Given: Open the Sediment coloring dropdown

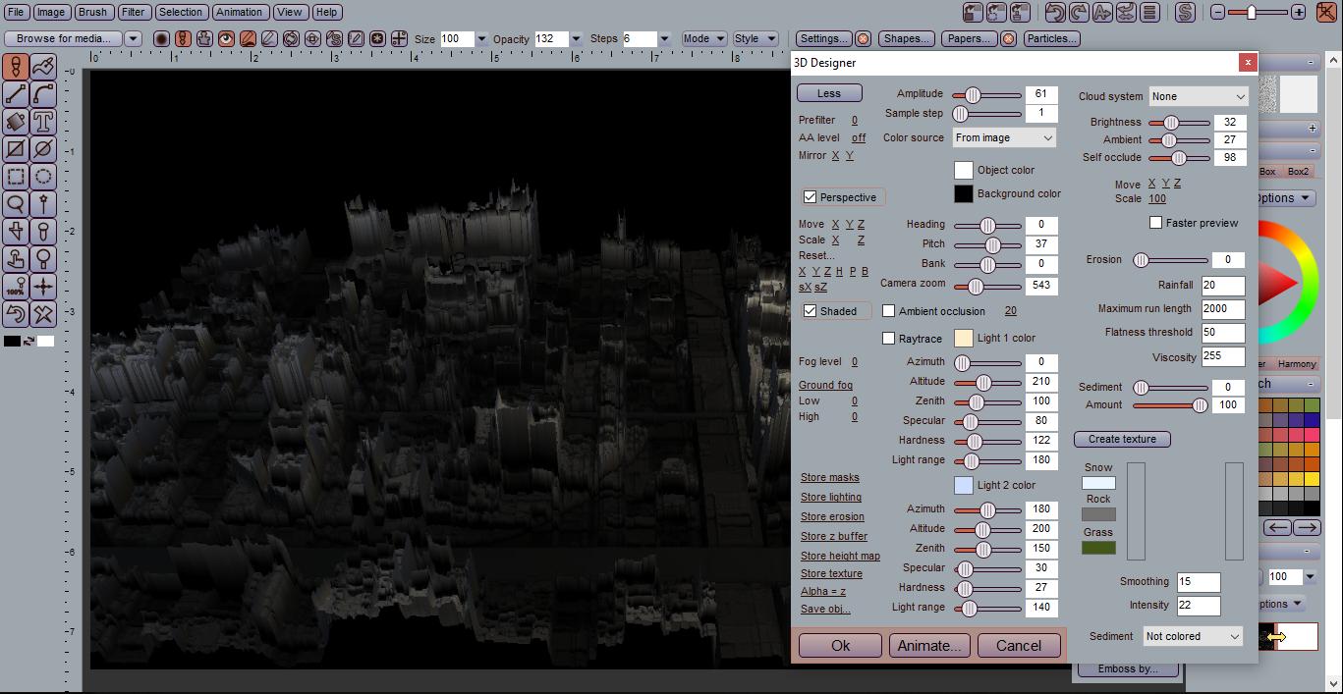Looking at the screenshot, I should [1193, 636].
